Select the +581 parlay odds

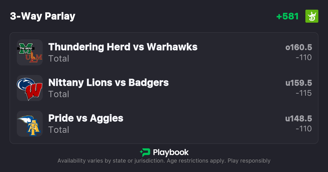click(287, 16)
